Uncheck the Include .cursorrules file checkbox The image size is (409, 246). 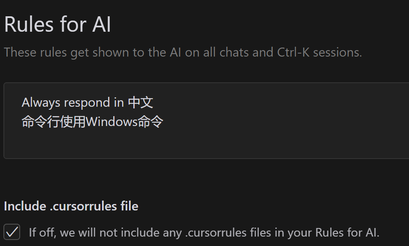point(12,232)
